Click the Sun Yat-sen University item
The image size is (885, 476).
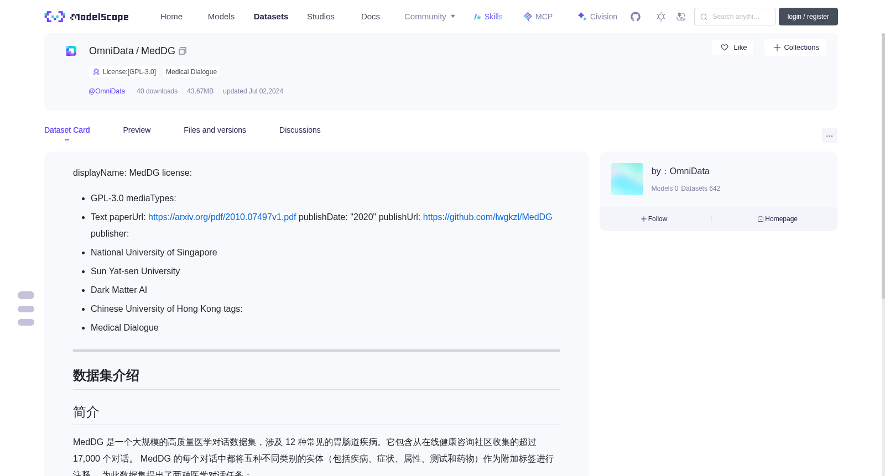(x=135, y=271)
